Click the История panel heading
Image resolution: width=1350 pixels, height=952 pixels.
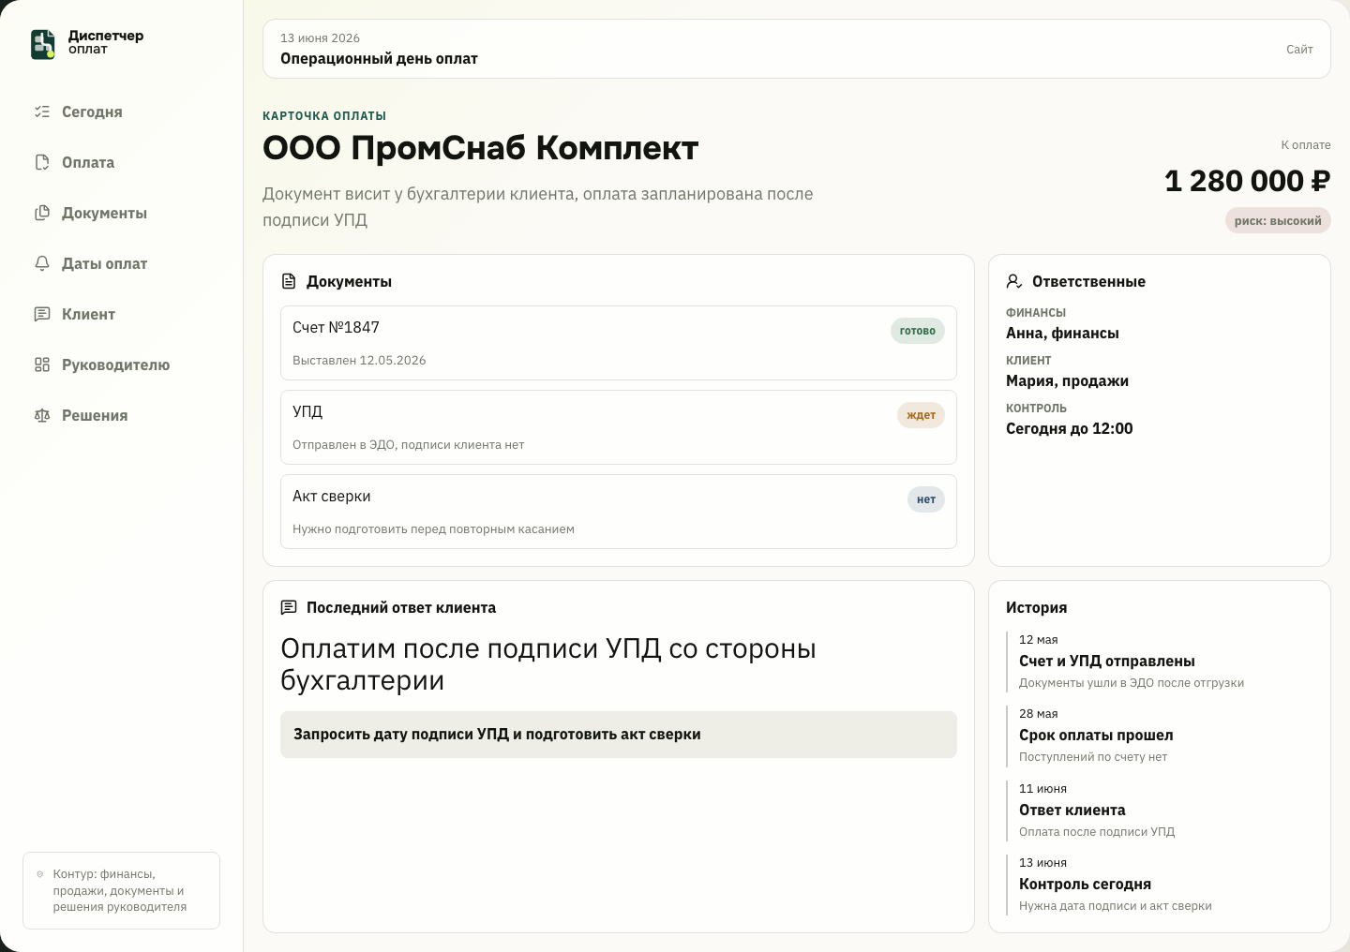pos(1036,607)
